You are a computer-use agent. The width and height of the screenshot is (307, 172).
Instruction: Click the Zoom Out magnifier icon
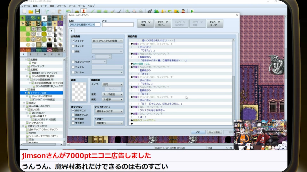tap(134, 11)
